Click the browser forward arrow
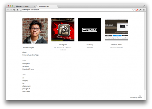The image size is (152, 109). 11,10
